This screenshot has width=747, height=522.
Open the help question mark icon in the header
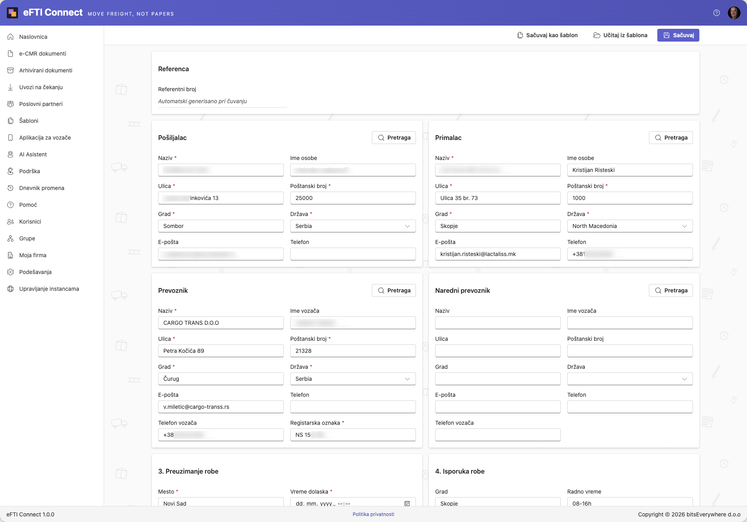[x=717, y=13]
